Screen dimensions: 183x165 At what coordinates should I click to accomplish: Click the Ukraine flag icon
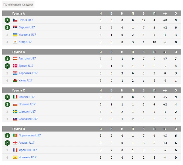click(x=15, y=35)
